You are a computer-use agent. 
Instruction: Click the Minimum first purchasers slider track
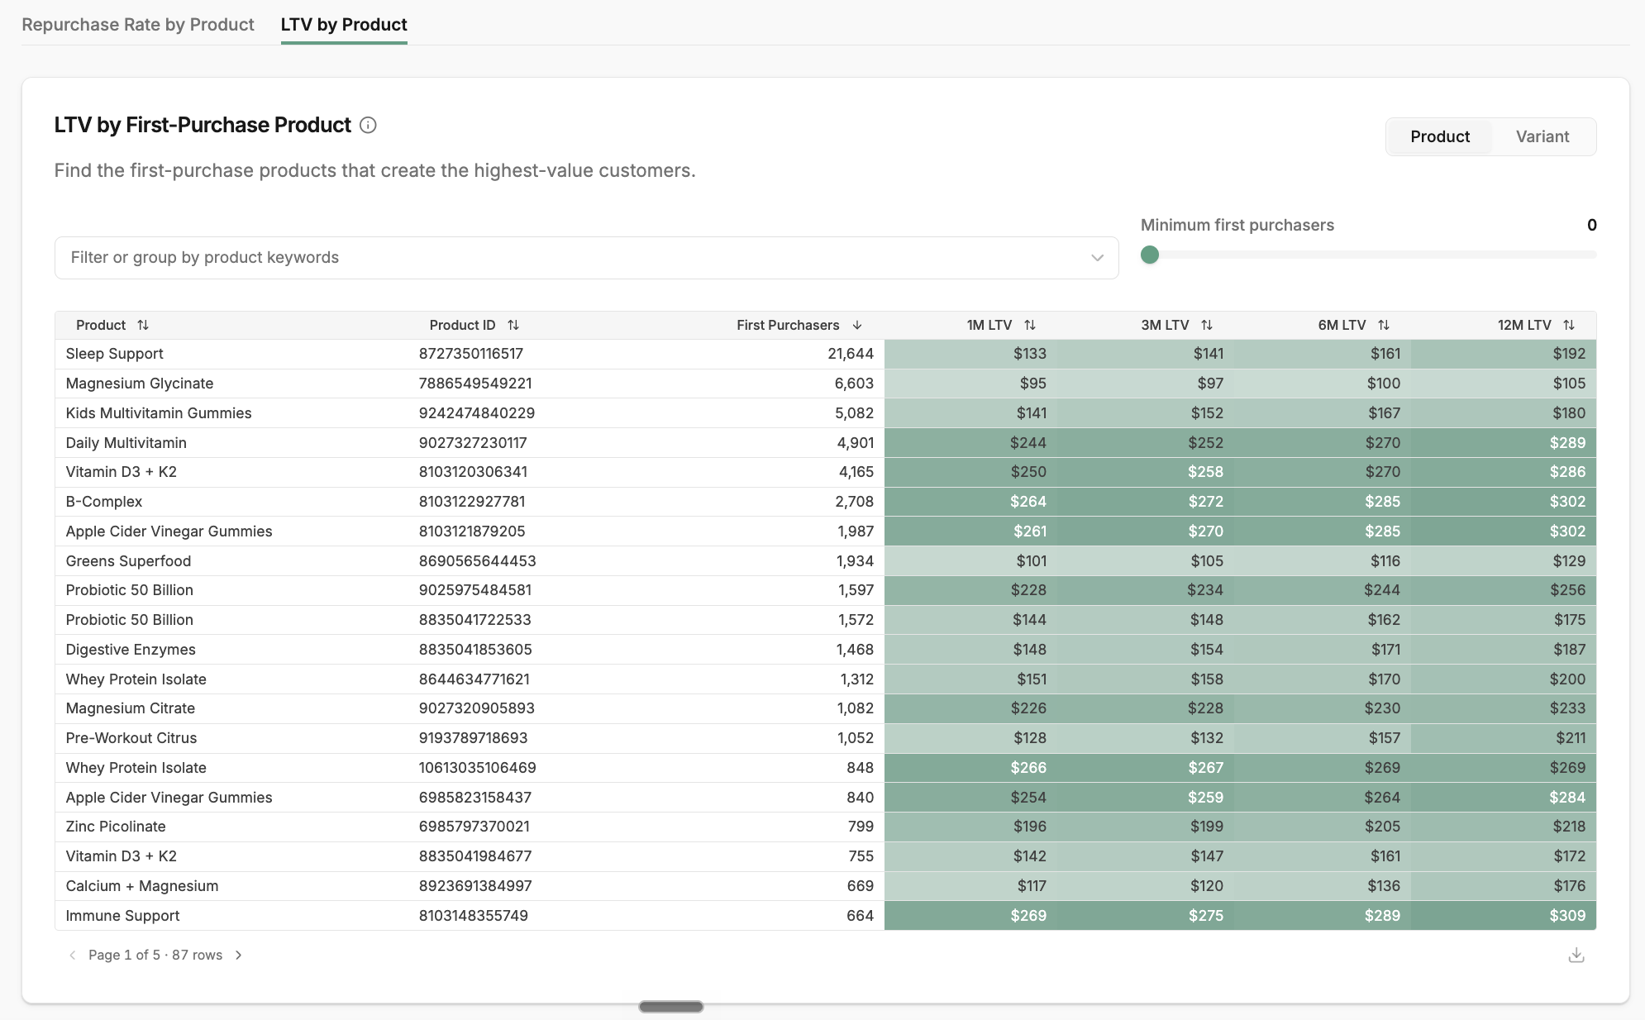(x=1369, y=255)
